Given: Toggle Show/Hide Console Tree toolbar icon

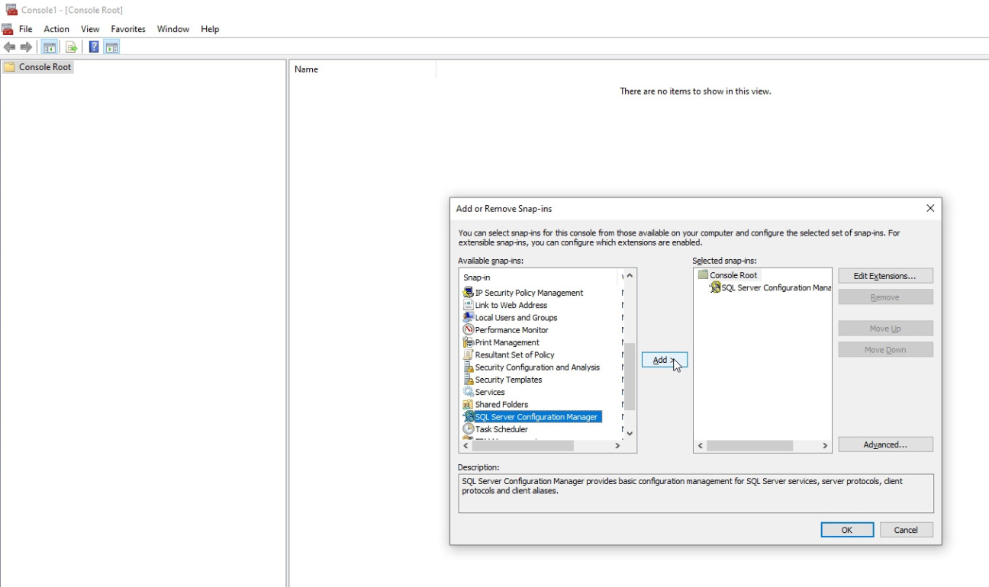Looking at the screenshot, I should [50, 47].
